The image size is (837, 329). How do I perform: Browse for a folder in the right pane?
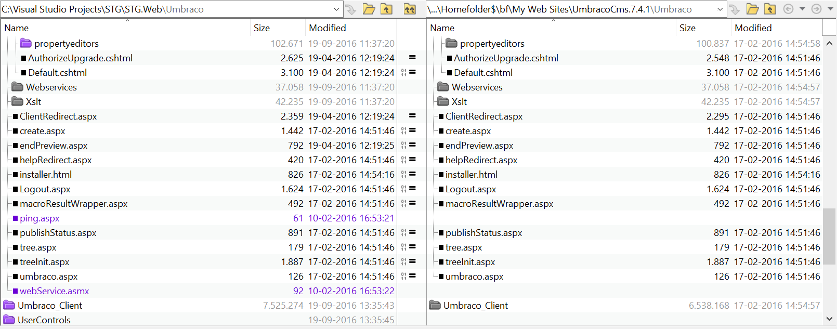[752, 9]
